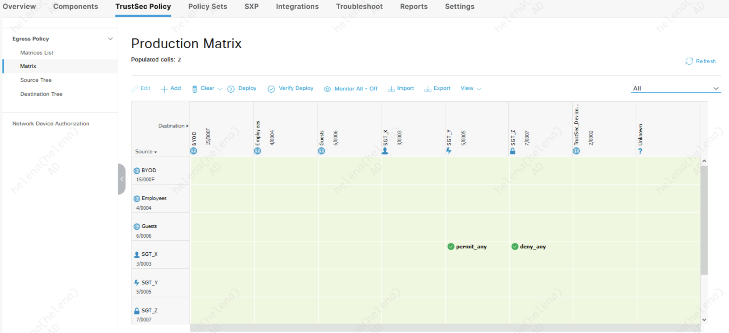Click the lightning icon beside SGT_Y row
The width and height of the screenshot is (729, 333).
pos(137,283)
